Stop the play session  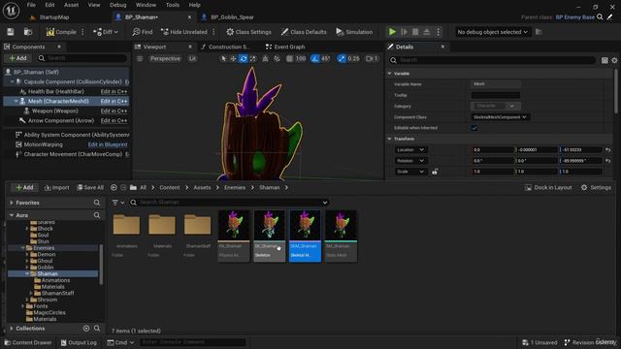[415, 32]
